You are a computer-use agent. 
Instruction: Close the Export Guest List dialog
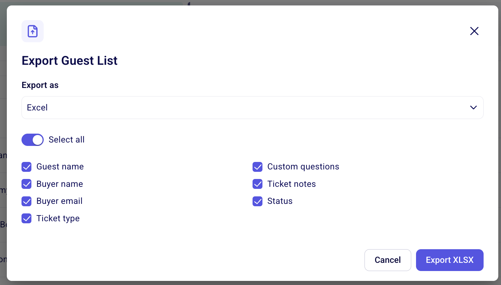[474, 31]
